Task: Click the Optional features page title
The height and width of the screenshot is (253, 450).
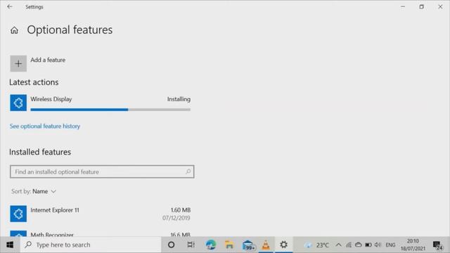Action: [70, 30]
